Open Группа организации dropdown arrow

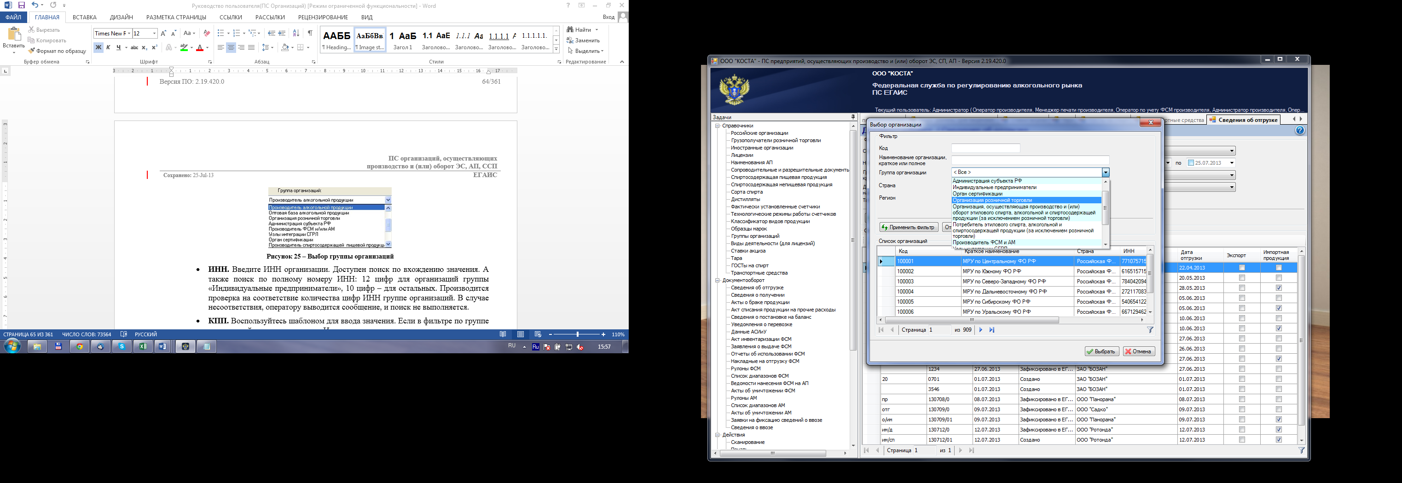(x=1106, y=173)
